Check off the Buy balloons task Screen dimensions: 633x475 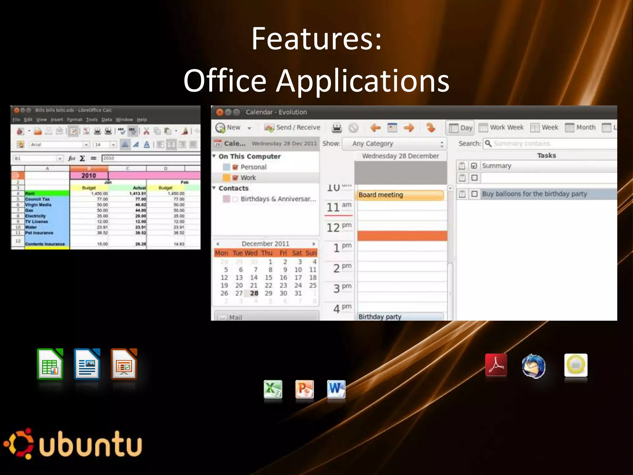click(x=474, y=194)
